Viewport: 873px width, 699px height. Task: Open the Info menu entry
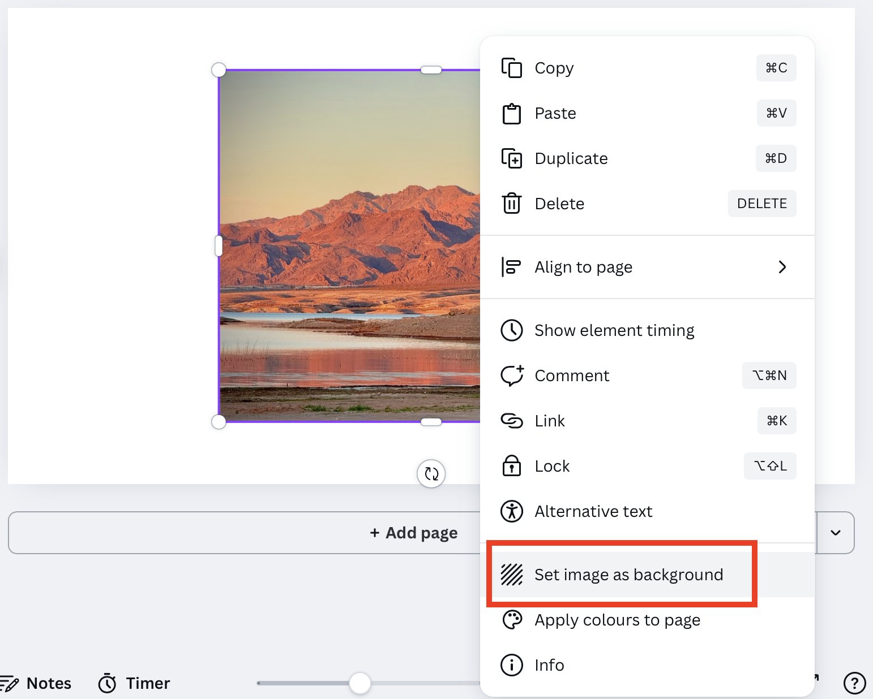tap(549, 665)
